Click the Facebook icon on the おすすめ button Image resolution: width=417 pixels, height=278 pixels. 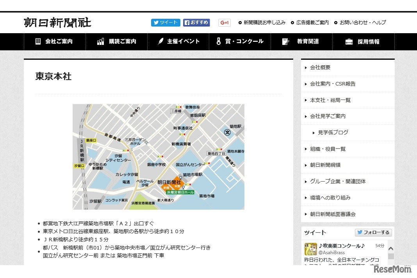[187, 23]
